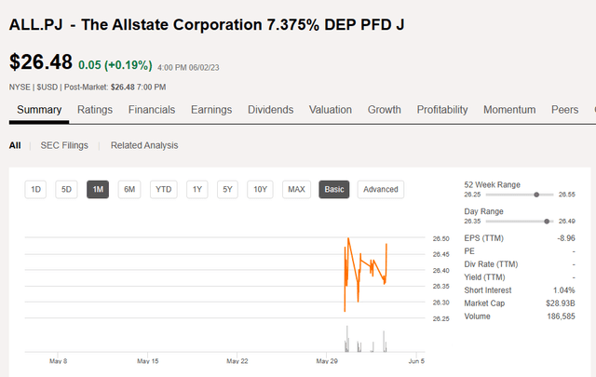
Task: Select the Basic chart mode
Action: 334,189
